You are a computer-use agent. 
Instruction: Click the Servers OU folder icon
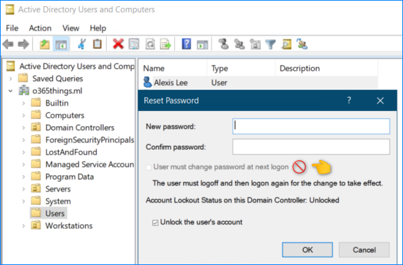[36, 189]
